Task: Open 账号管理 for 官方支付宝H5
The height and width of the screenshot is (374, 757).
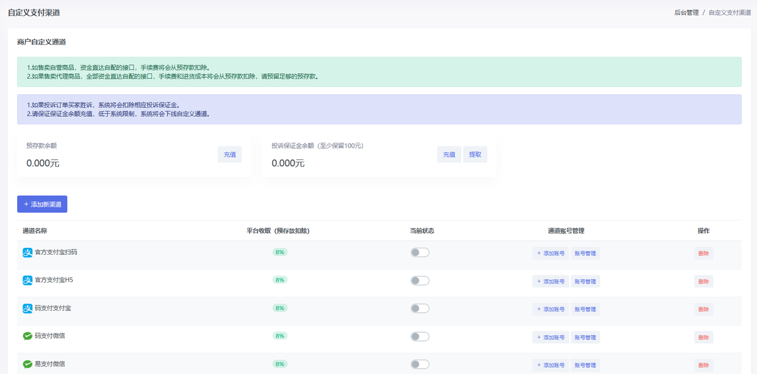Action: pyautogui.click(x=585, y=281)
